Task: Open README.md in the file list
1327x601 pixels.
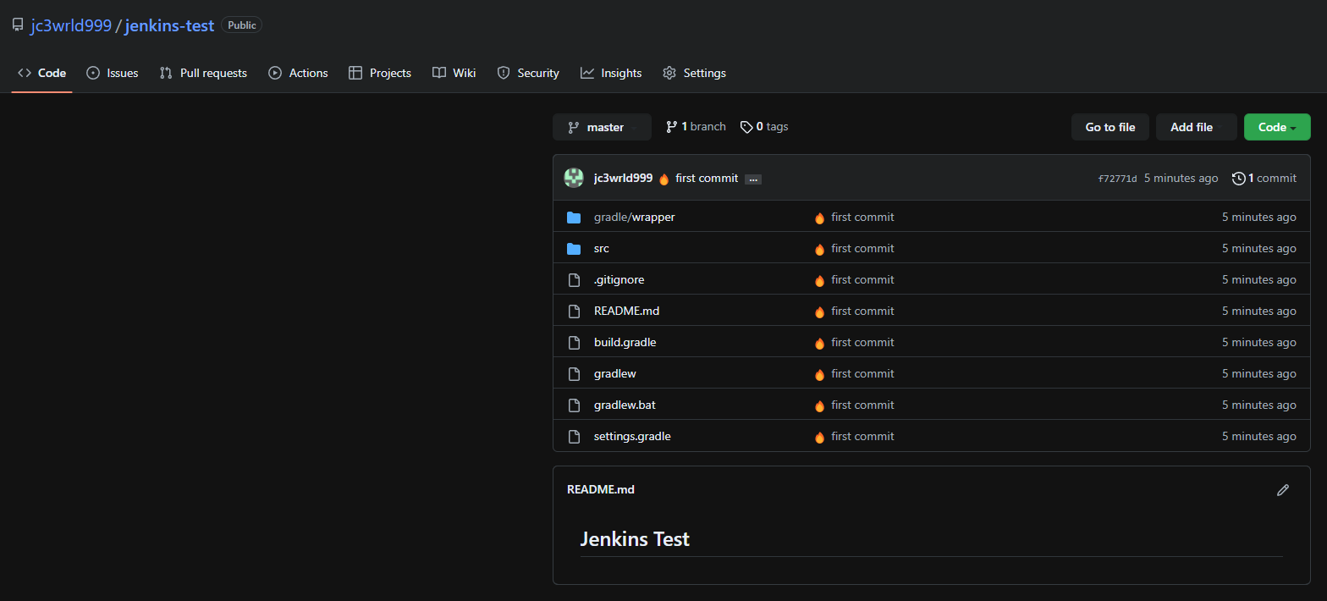Action: [x=627, y=312]
